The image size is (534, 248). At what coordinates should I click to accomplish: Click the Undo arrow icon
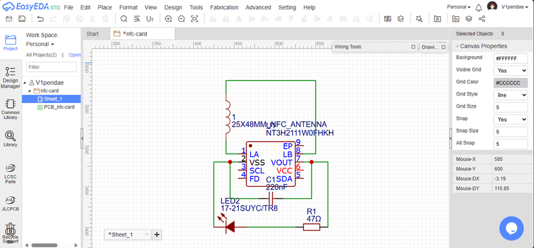[40, 19]
